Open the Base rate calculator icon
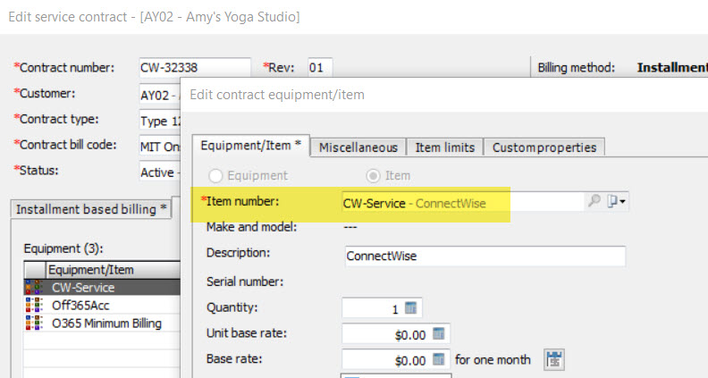The image size is (708, 378). [x=439, y=360]
